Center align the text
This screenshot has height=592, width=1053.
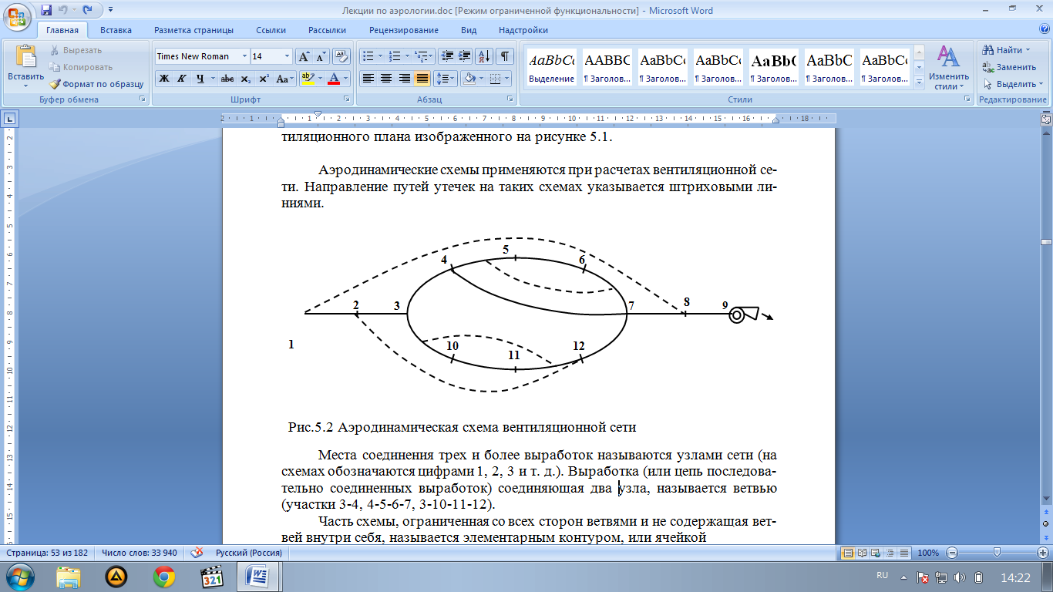click(386, 79)
